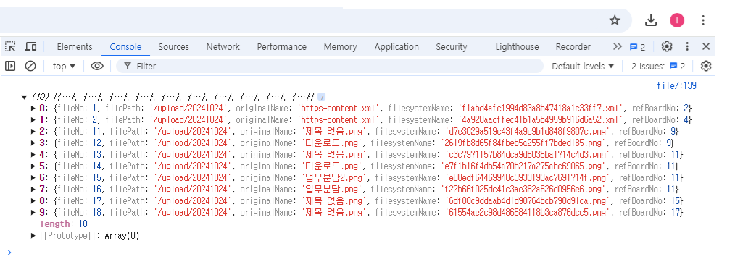Viewport: 735px width, 267px height.
Task: Open the 2 Issues link in console toolbar
Action: click(x=658, y=66)
